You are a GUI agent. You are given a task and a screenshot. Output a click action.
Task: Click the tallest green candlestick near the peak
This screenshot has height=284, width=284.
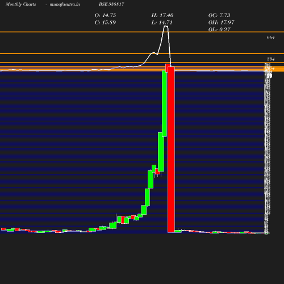pos(164,103)
